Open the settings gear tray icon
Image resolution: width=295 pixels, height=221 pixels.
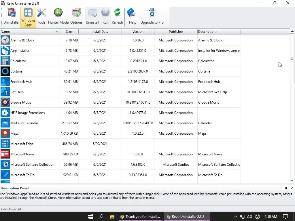click(258, 217)
